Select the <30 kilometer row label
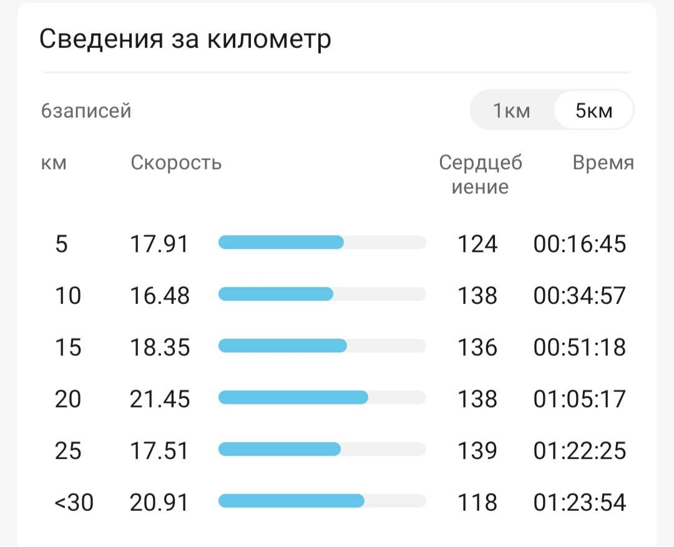The width and height of the screenshot is (674, 547). pos(74,502)
